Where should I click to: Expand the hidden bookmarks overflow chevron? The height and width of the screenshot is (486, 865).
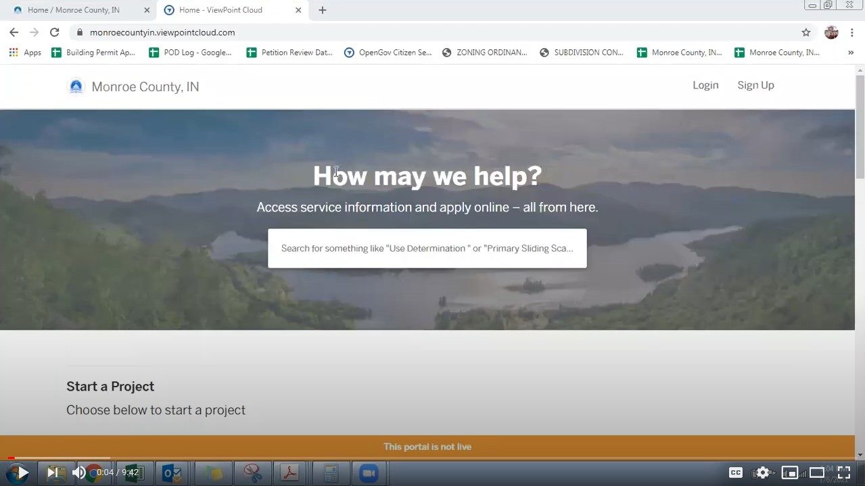851,52
